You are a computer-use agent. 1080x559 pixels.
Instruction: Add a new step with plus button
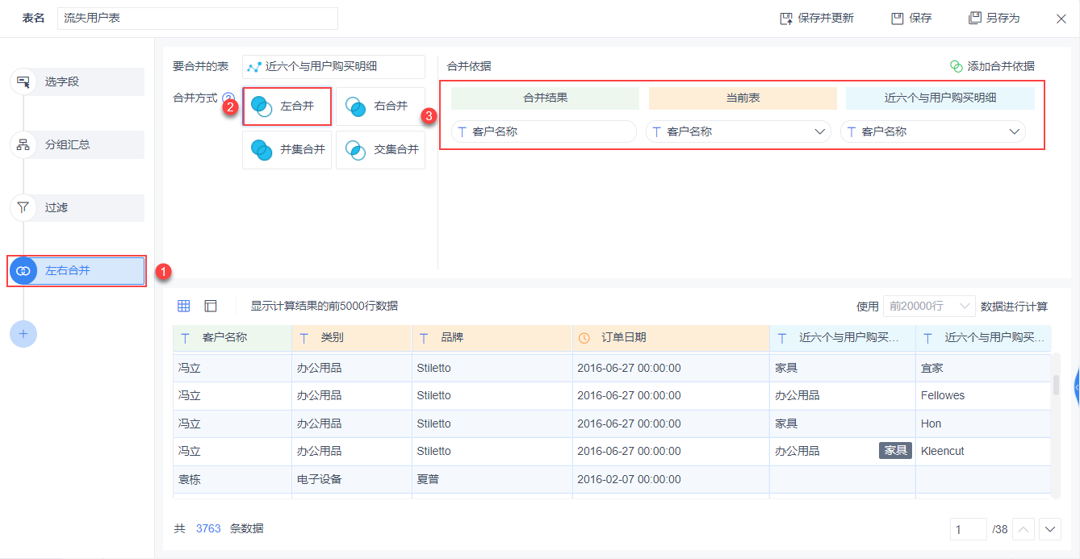pos(23,333)
